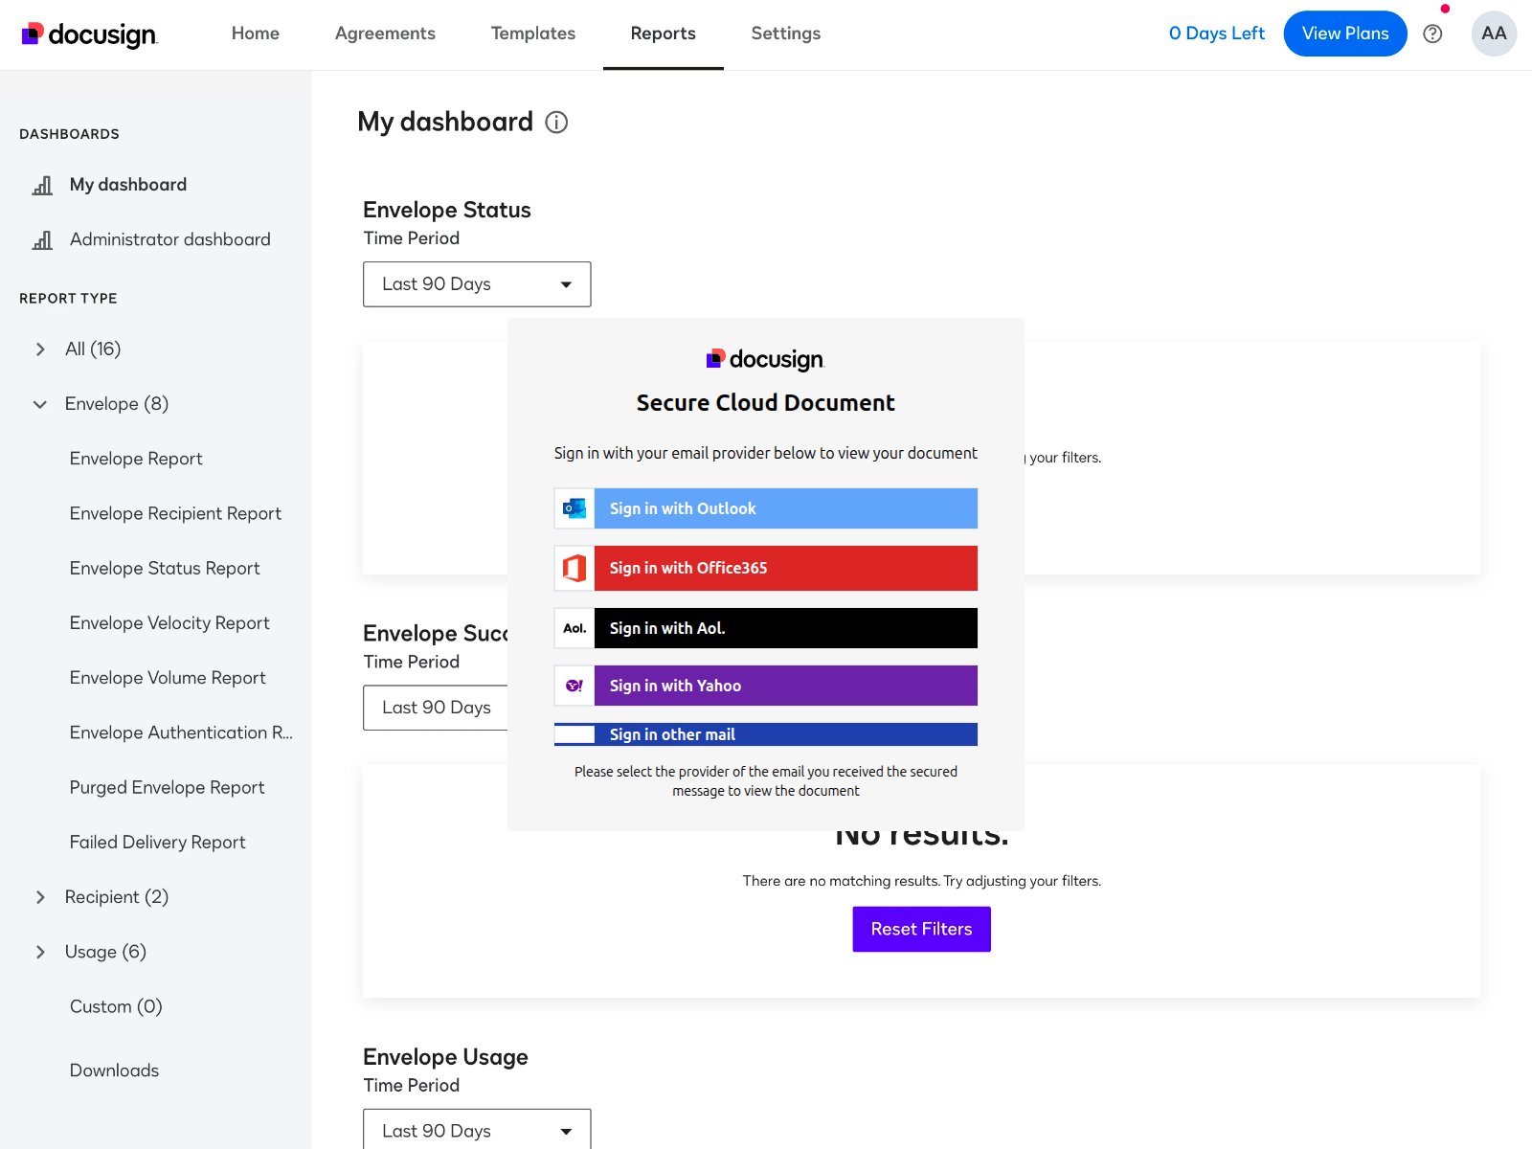1532x1149 pixels.
Task: Open Envelope Status Time Period dropdown
Action: pos(477,284)
